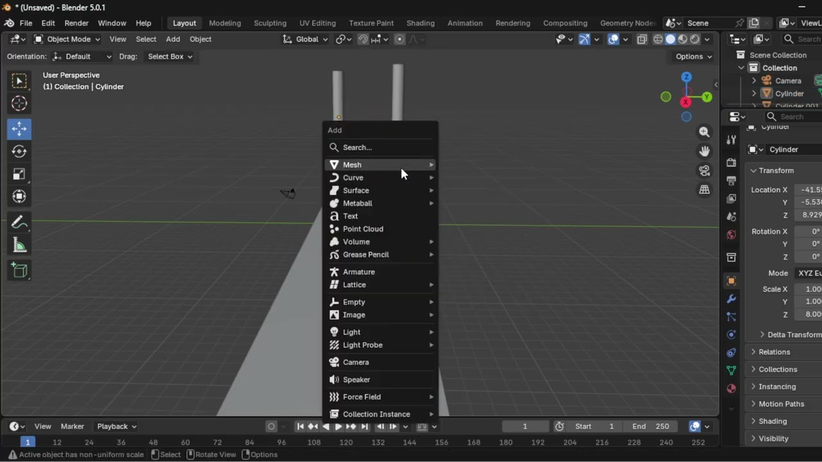Open the Options dropdown
The height and width of the screenshot is (462, 822).
(x=694, y=56)
